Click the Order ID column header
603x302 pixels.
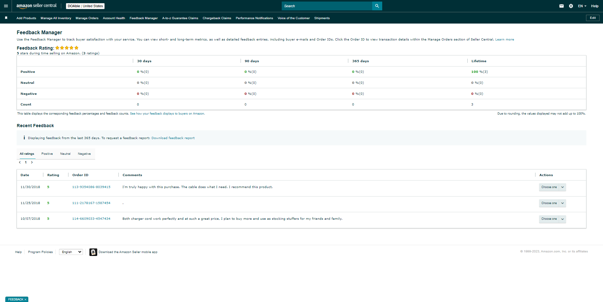click(80, 175)
